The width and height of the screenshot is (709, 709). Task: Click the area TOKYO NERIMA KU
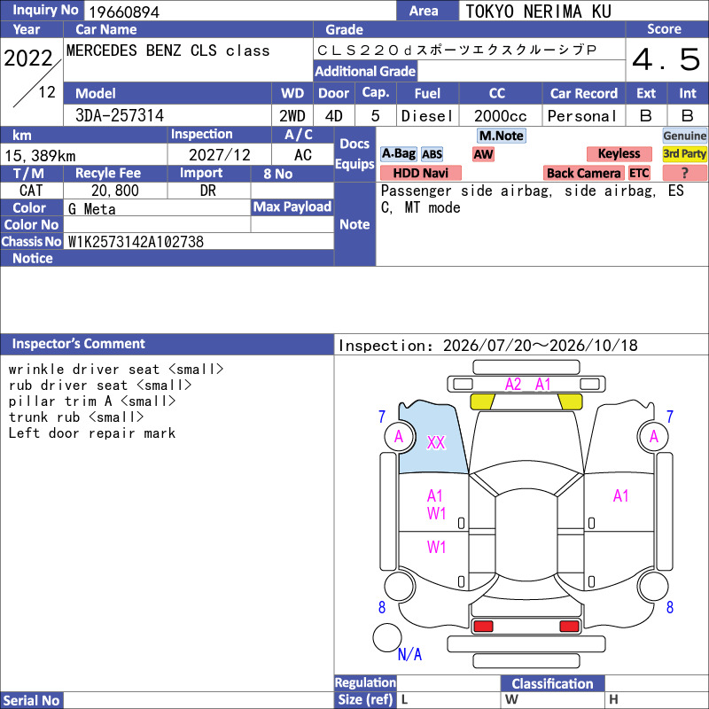click(x=538, y=12)
